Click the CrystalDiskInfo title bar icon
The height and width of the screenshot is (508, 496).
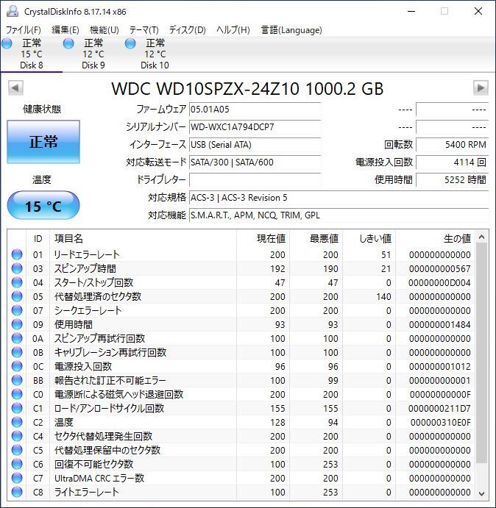point(13,11)
